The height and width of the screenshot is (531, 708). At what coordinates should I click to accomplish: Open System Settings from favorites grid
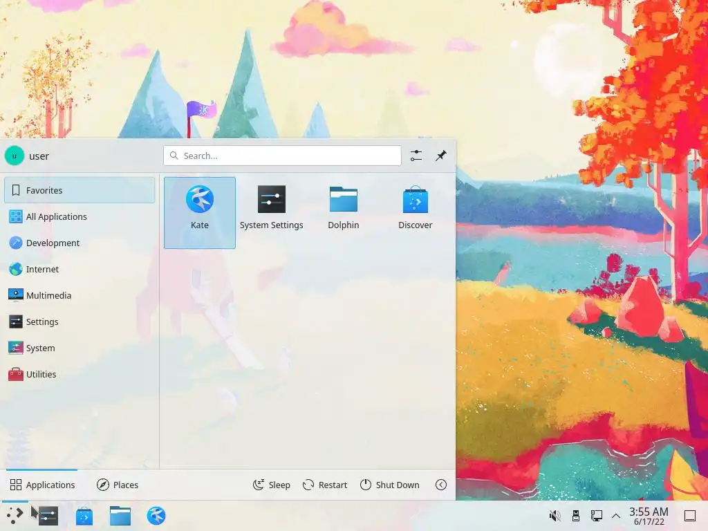point(271,213)
